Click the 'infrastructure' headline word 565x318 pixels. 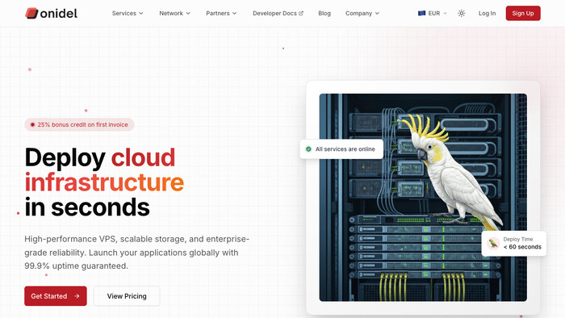click(x=104, y=182)
